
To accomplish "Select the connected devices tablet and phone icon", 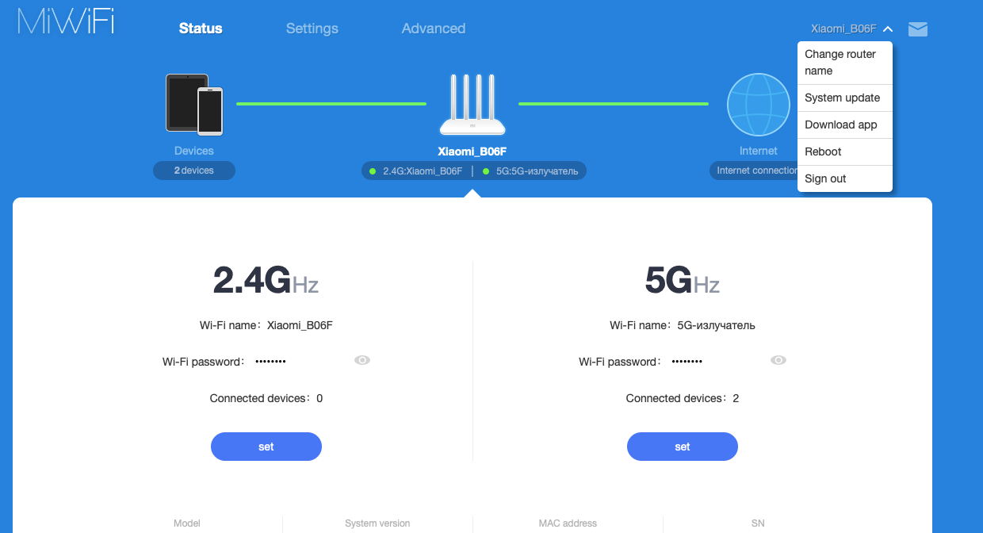I will (x=194, y=104).
